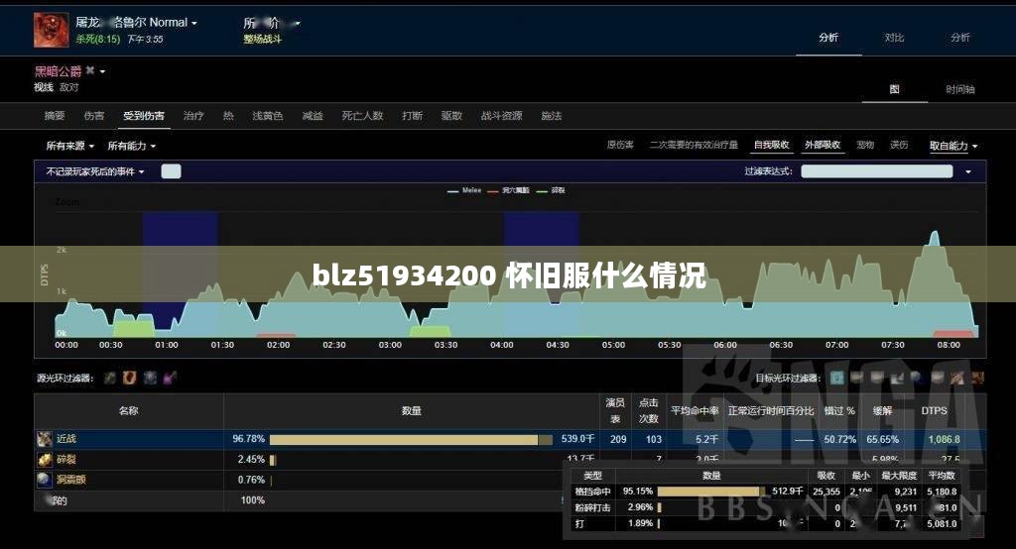Viewport: 1016px width, 549px height.
Task: Select the fifth target aura filter icon
Action: pos(918,378)
